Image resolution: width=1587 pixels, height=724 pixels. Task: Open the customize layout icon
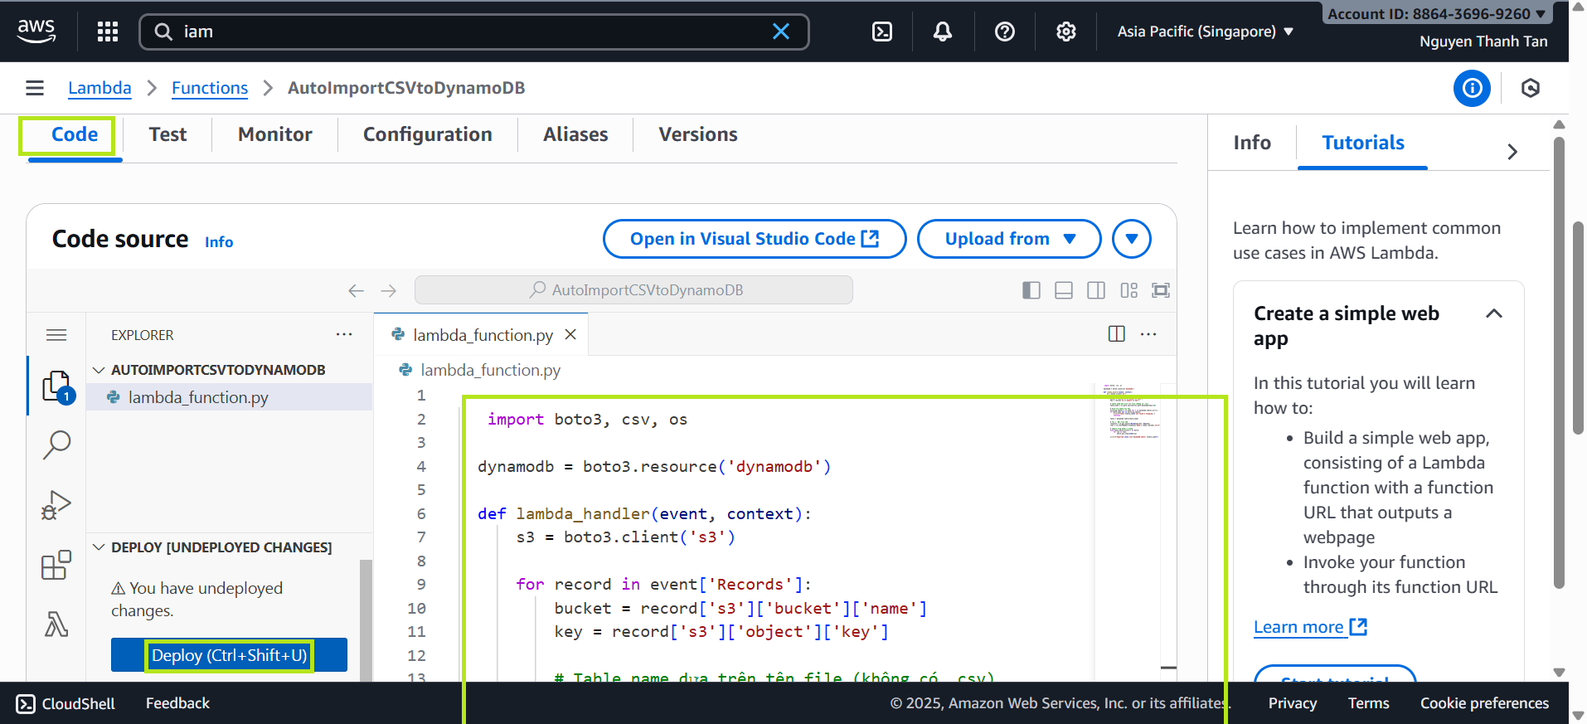tap(1128, 290)
